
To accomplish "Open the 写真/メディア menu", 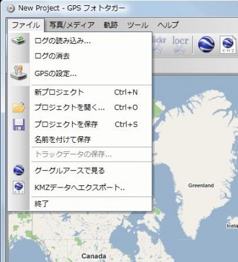I will click(71, 25).
